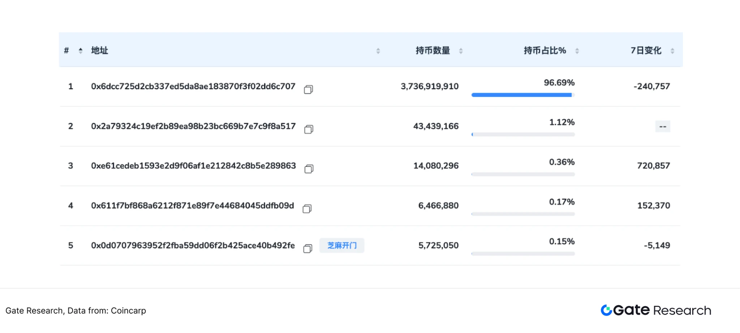Sort table by the # rank column
Image resolution: width=740 pixels, height=333 pixels.
[x=81, y=51]
